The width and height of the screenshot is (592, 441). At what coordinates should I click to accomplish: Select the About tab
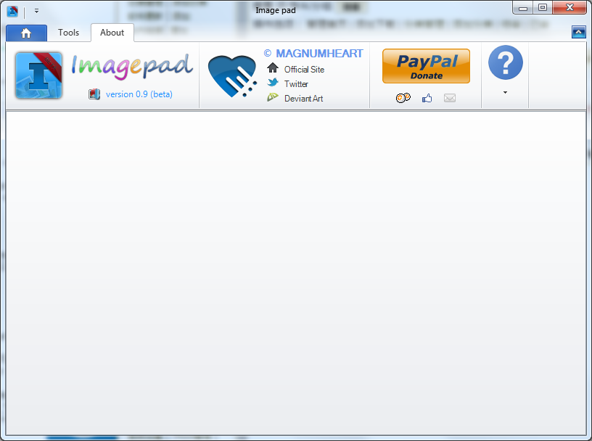click(x=112, y=33)
